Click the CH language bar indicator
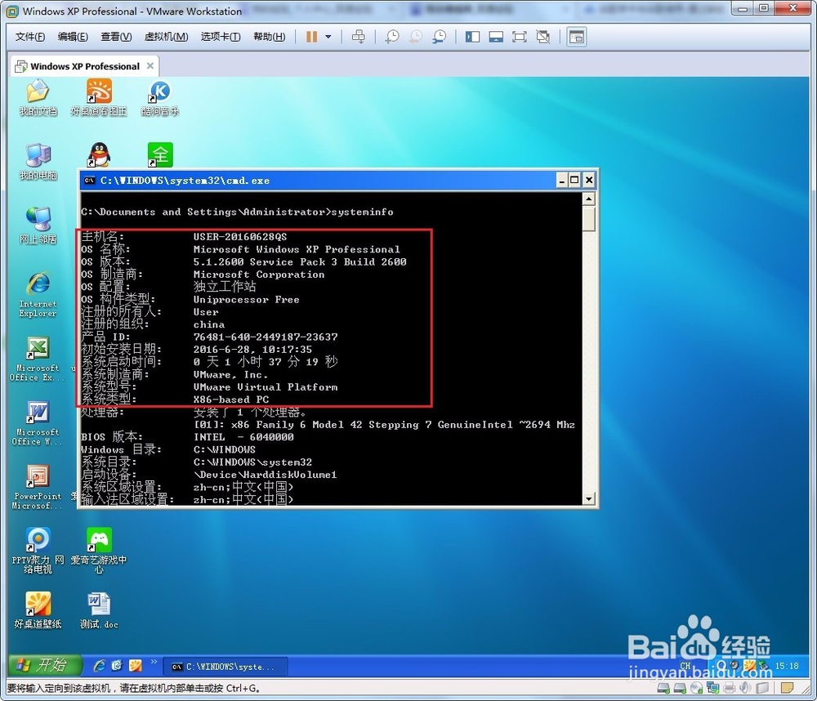Image resolution: width=817 pixels, height=701 pixels. [685, 666]
